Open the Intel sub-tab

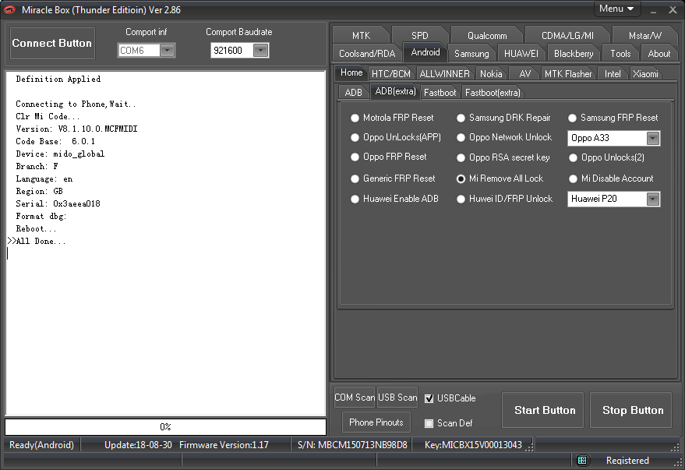pos(612,74)
